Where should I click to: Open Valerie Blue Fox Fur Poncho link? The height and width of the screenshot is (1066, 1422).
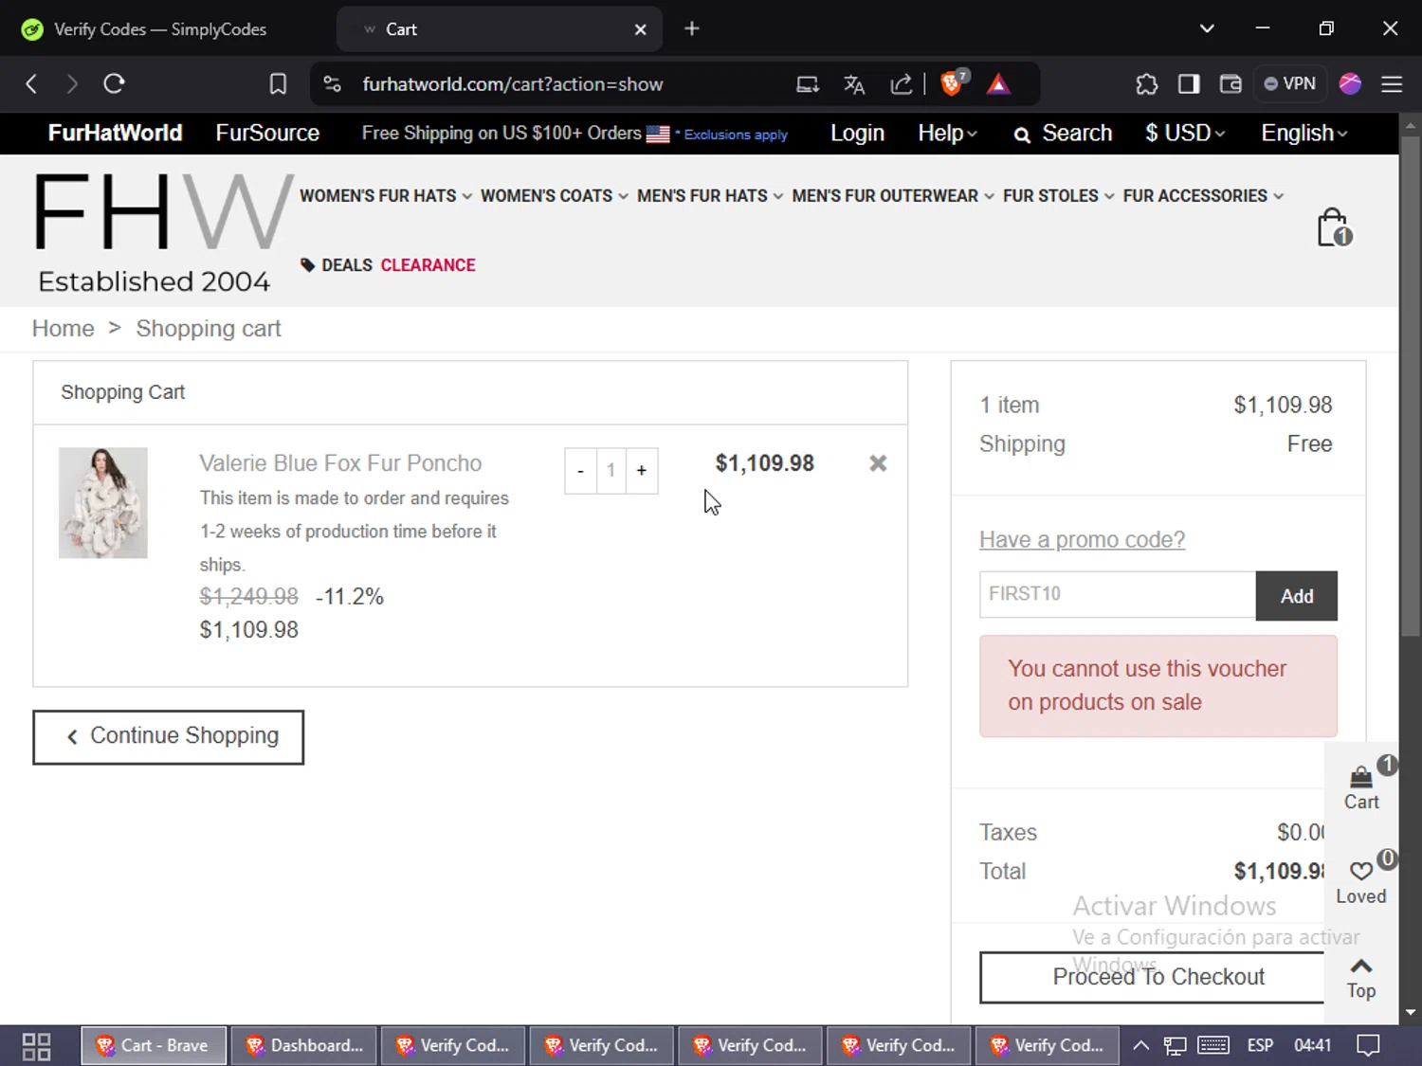tap(340, 463)
